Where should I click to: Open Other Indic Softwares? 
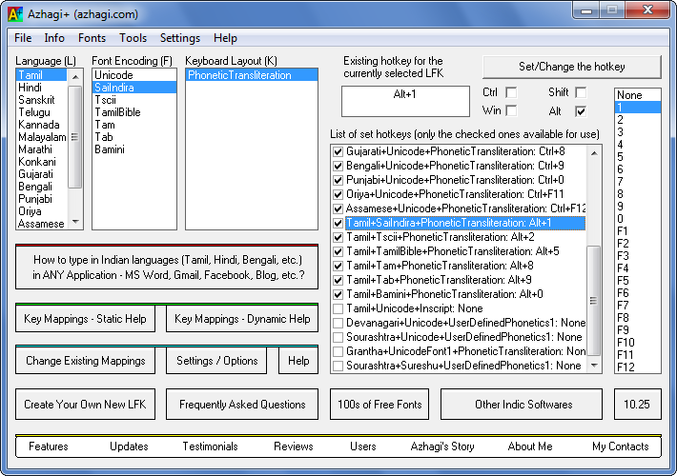pos(522,405)
